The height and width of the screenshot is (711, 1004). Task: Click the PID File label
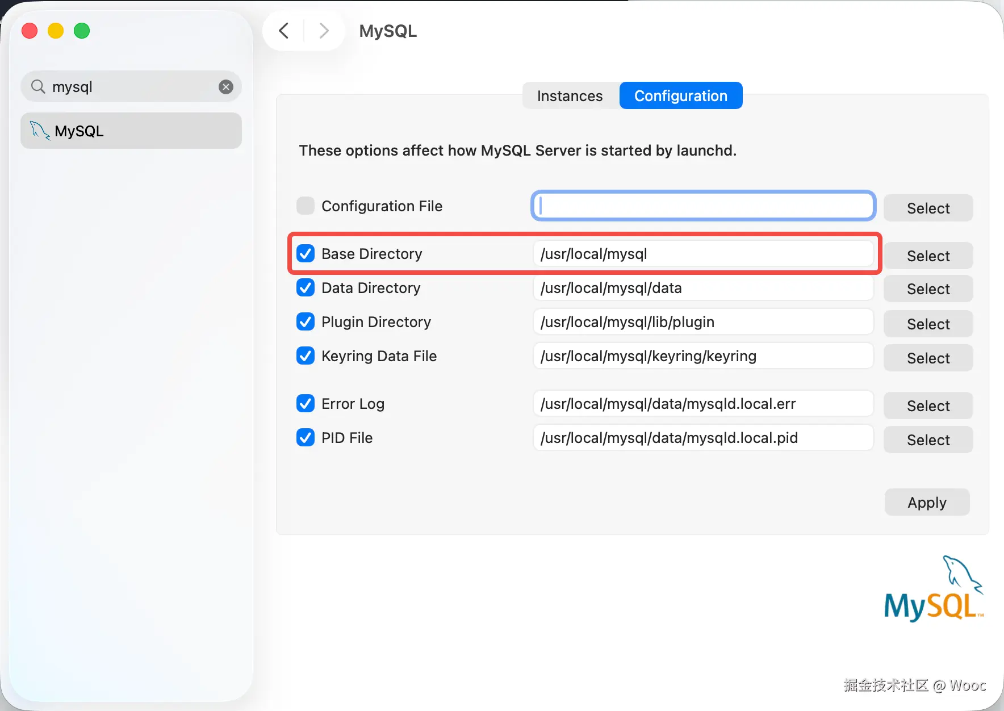coord(347,437)
